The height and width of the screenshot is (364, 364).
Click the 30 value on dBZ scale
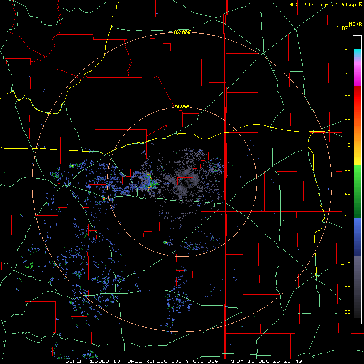[x=347, y=169]
